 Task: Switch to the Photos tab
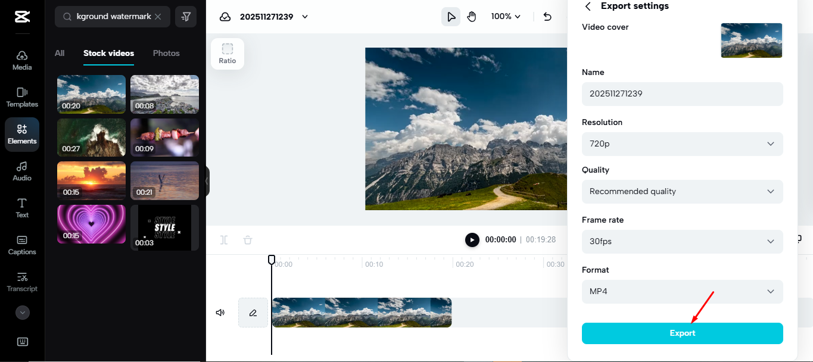166,53
